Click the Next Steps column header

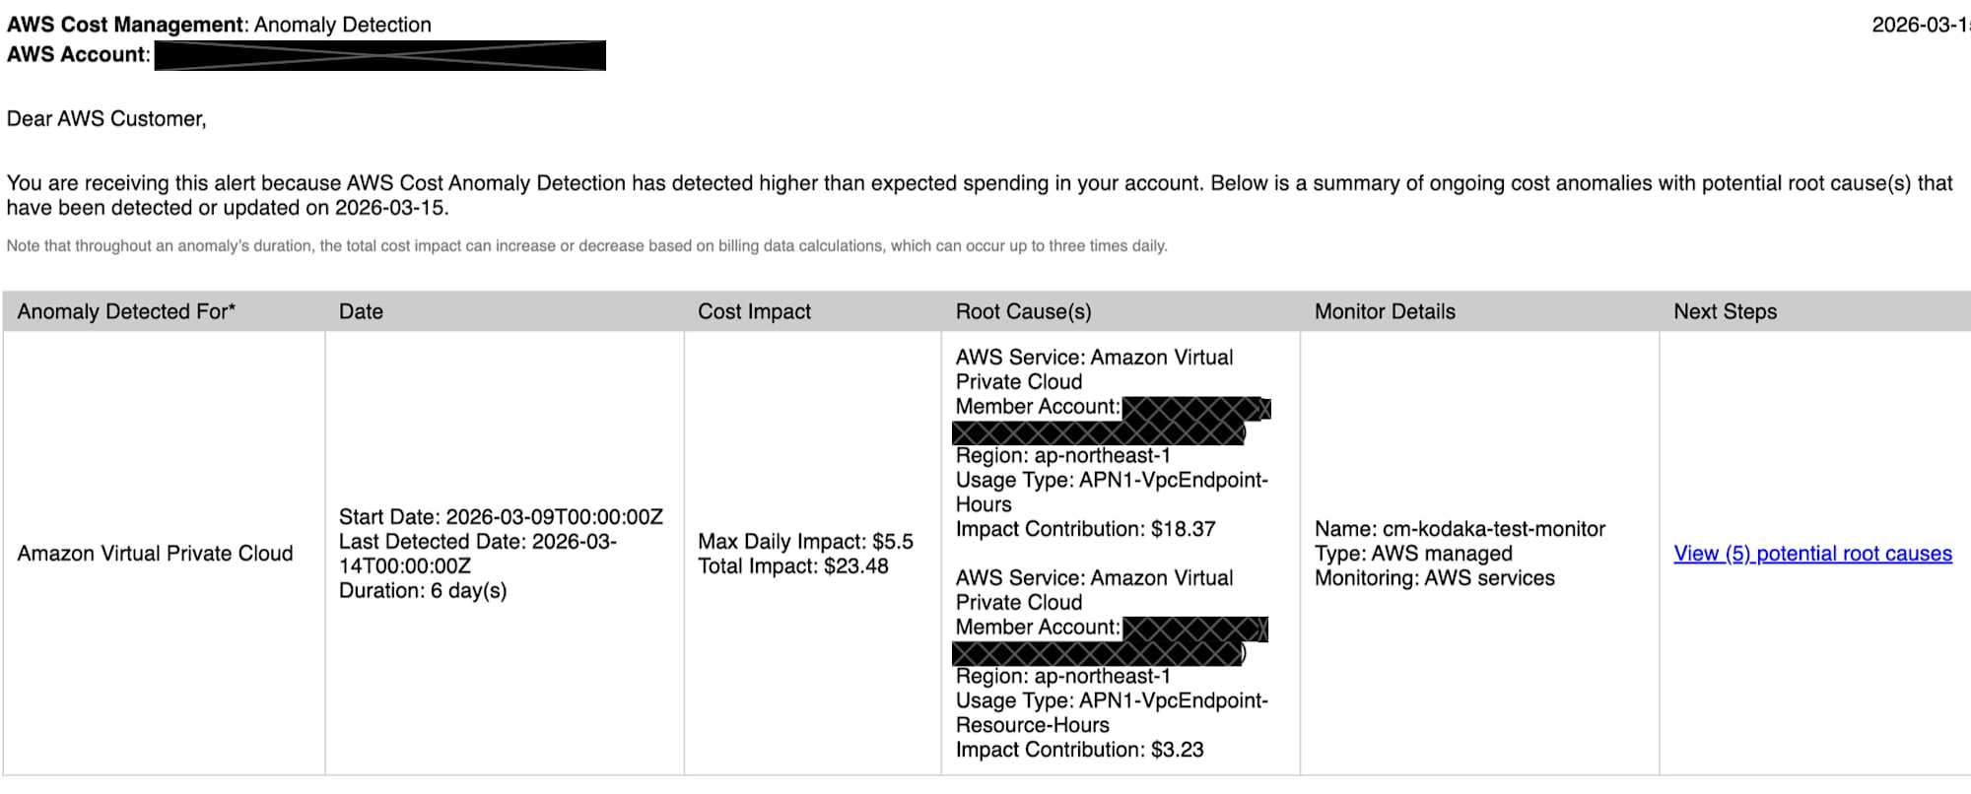[x=1725, y=311]
